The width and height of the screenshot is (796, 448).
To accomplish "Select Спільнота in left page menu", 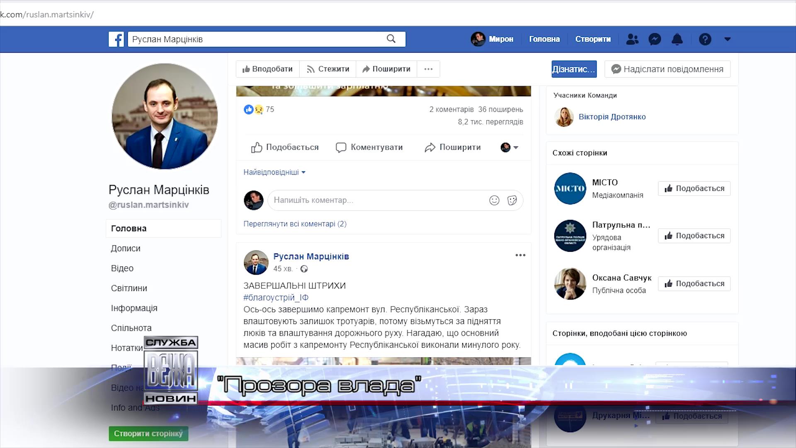I will 131,328.
